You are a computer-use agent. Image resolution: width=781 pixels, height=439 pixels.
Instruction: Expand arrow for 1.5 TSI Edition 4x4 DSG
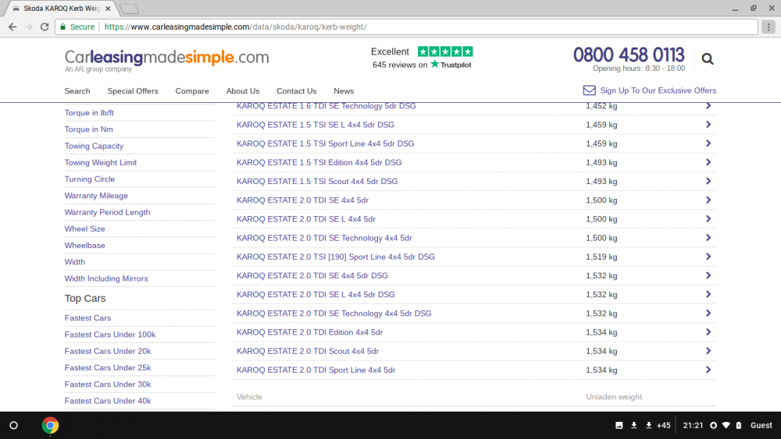pyautogui.click(x=708, y=162)
